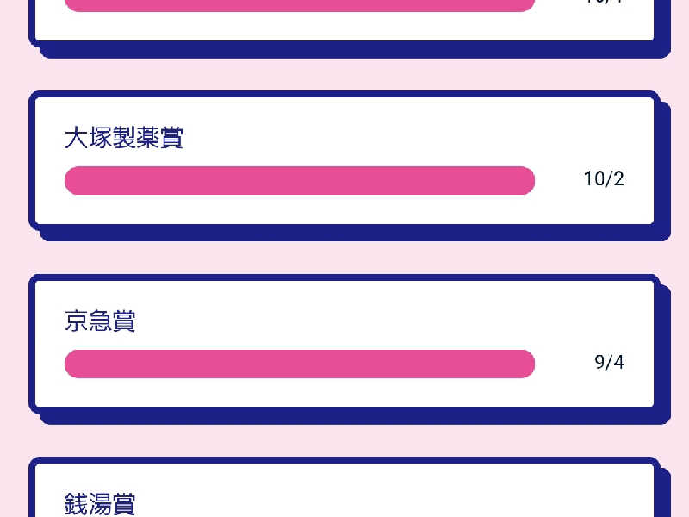Click blank space right of 京急賞 title

tap(388, 321)
